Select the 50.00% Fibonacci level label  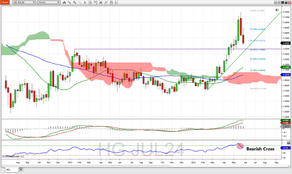tap(257, 50)
